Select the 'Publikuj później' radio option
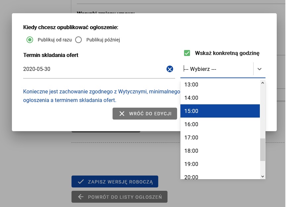The width and height of the screenshot is (286, 207). click(x=78, y=40)
